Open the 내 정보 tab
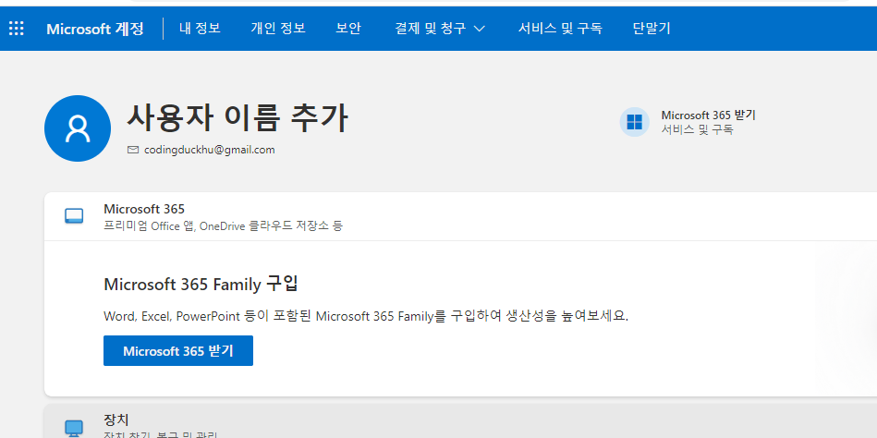 pos(200,28)
